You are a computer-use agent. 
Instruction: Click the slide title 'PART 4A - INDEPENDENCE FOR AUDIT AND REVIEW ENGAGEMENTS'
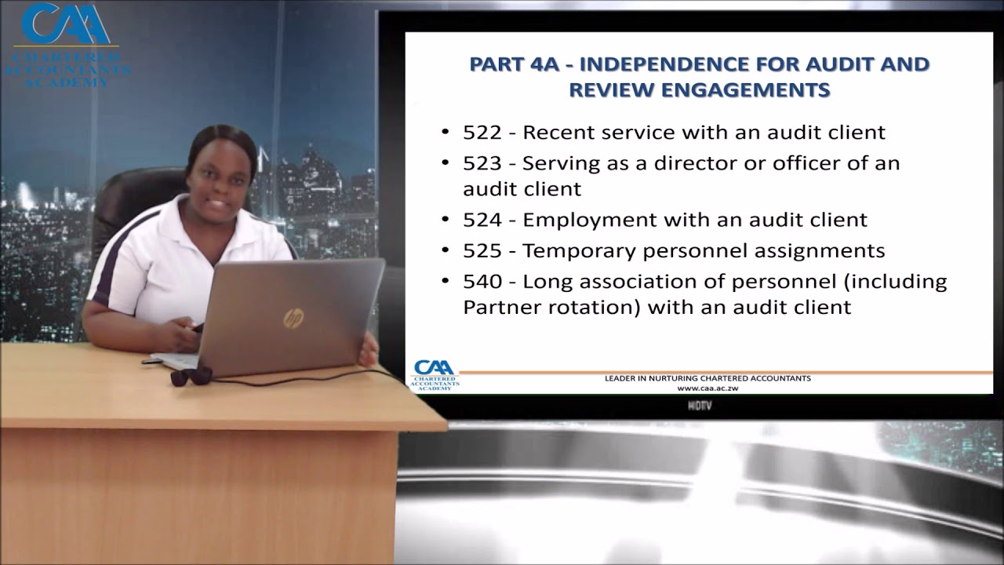tap(699, 77)
